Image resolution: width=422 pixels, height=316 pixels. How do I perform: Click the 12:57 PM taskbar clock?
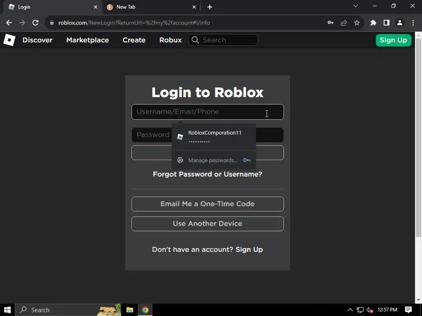click(x=387, y=310)
